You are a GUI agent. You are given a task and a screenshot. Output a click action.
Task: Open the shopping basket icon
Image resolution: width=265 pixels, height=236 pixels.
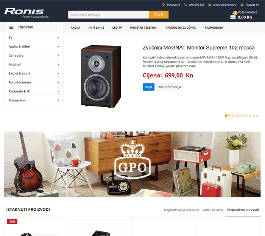233,16
